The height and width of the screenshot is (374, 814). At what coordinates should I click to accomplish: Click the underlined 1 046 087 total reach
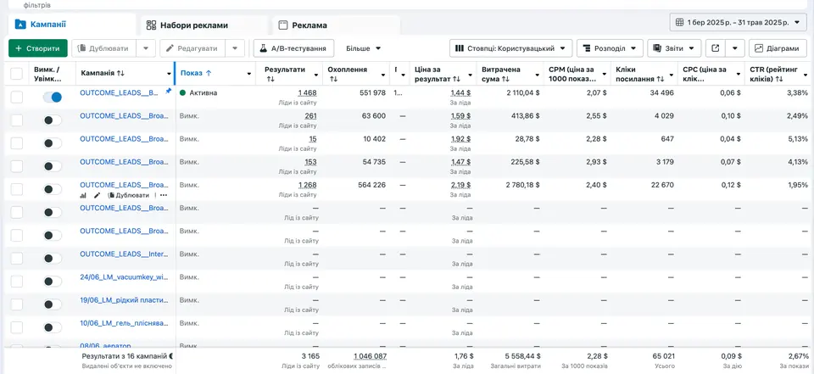click(371, 356)
